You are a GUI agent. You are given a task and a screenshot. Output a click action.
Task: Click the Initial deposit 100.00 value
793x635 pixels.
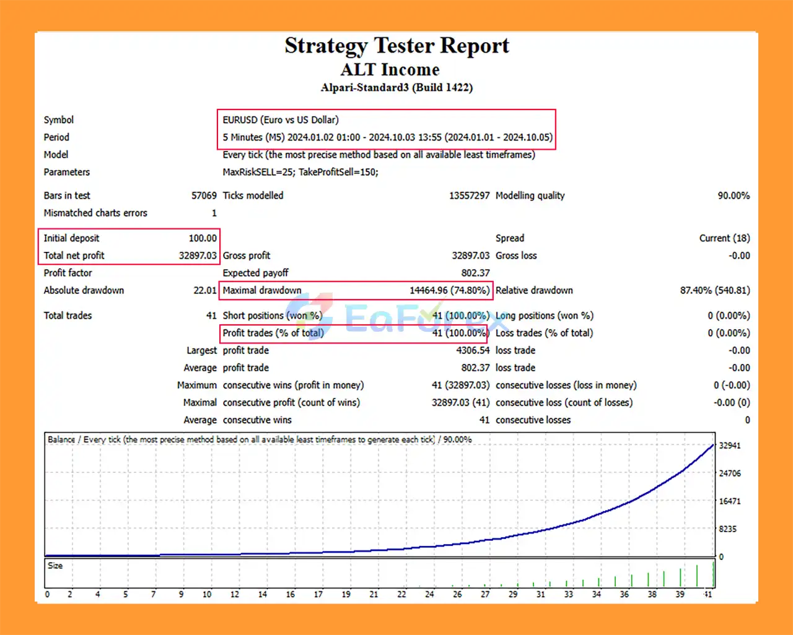click(203, 238)
